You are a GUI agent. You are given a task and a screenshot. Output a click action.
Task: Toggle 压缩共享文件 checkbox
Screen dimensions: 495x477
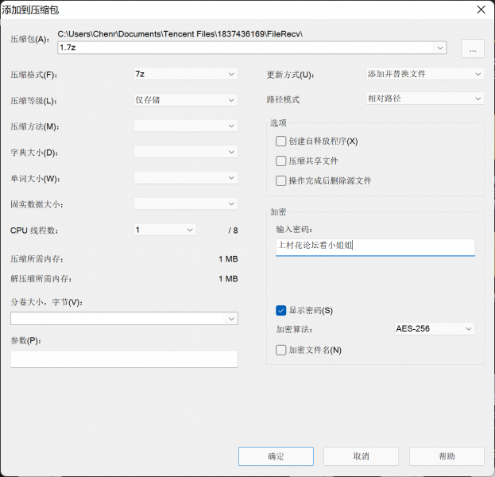coord(281,161)
